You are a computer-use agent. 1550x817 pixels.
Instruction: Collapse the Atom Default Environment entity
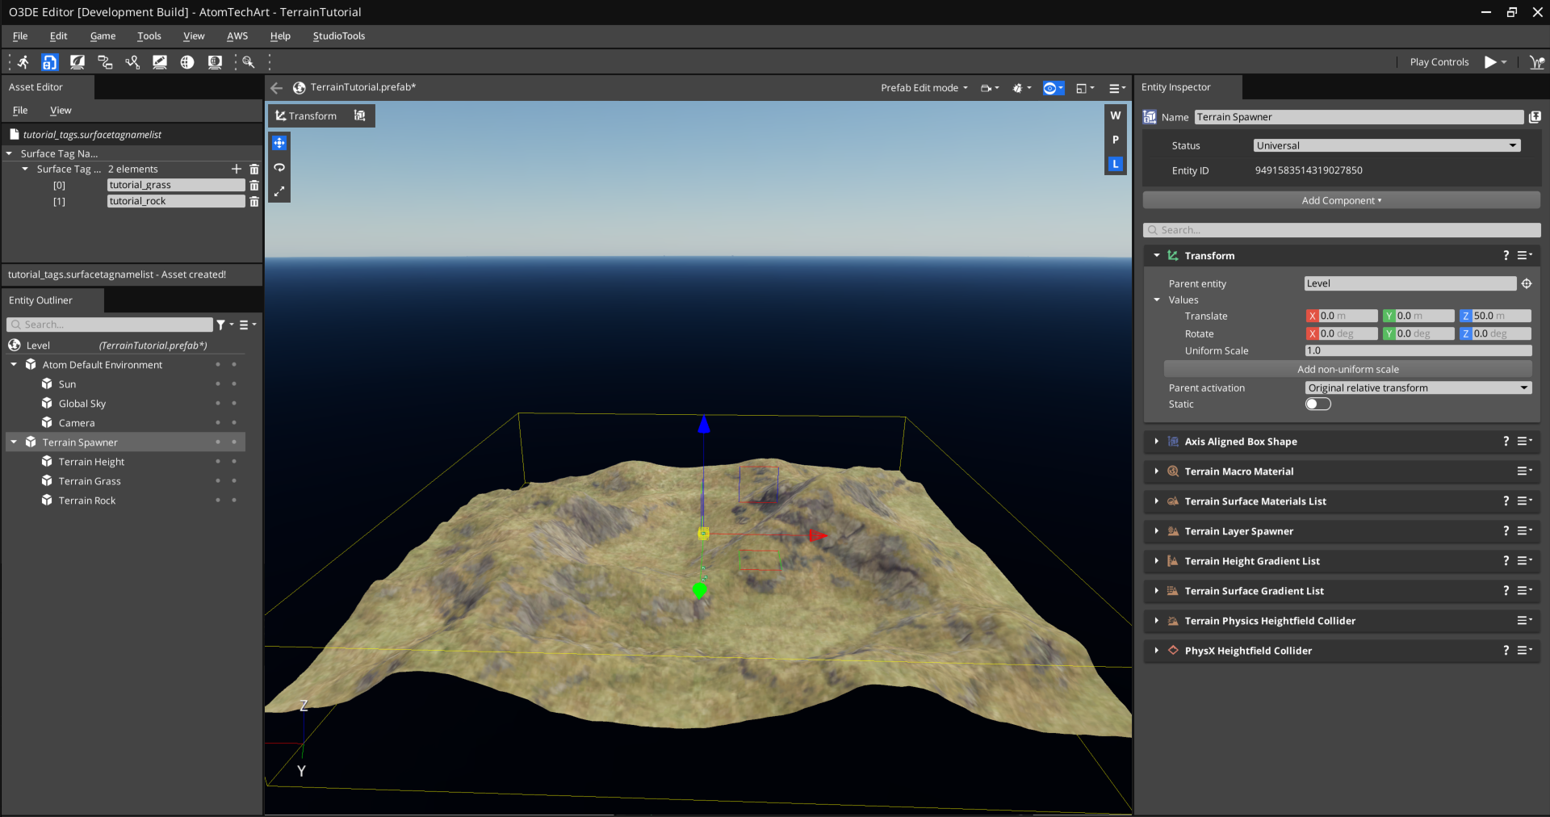click(x=14, y=365)
